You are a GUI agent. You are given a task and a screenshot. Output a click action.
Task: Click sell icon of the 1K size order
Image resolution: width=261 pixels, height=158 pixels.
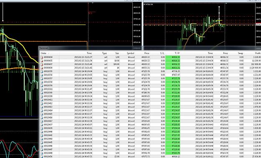coord(42,68)
